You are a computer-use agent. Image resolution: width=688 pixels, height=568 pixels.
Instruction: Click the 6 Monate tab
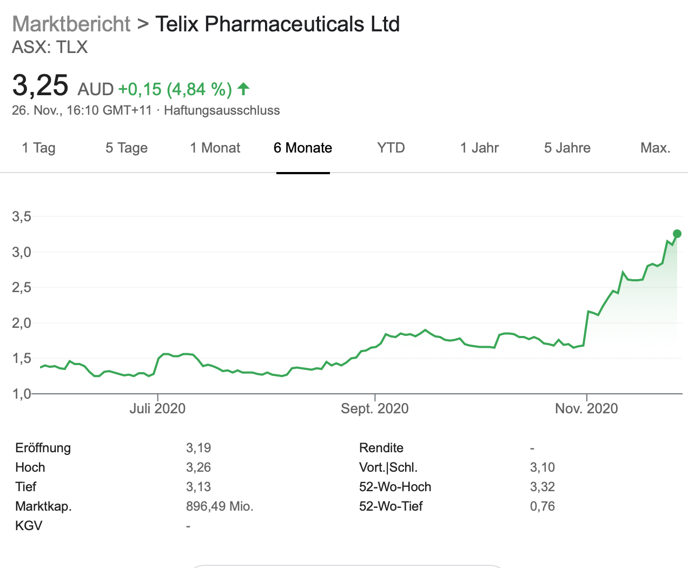click(x=303, y=148)
